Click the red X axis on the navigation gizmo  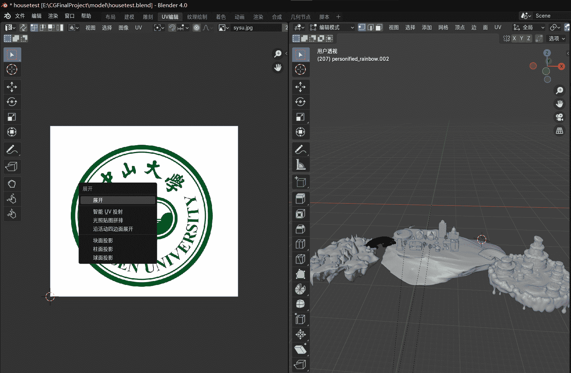(x=561, y=66)
